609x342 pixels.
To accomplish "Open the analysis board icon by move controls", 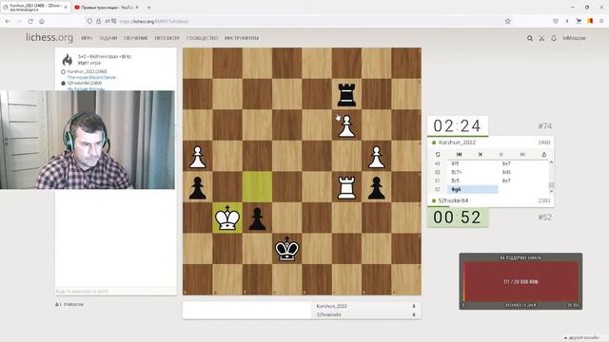I will (x=544, y=154).
